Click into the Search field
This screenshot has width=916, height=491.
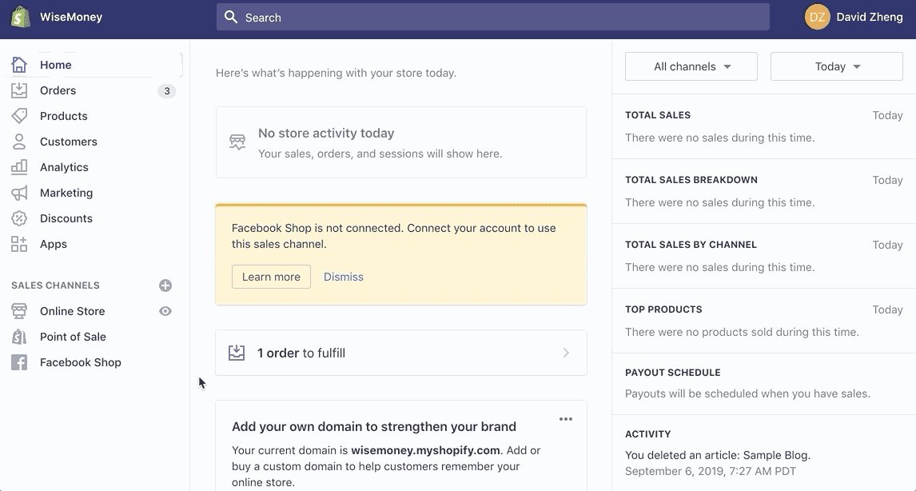tap(493, 17)
